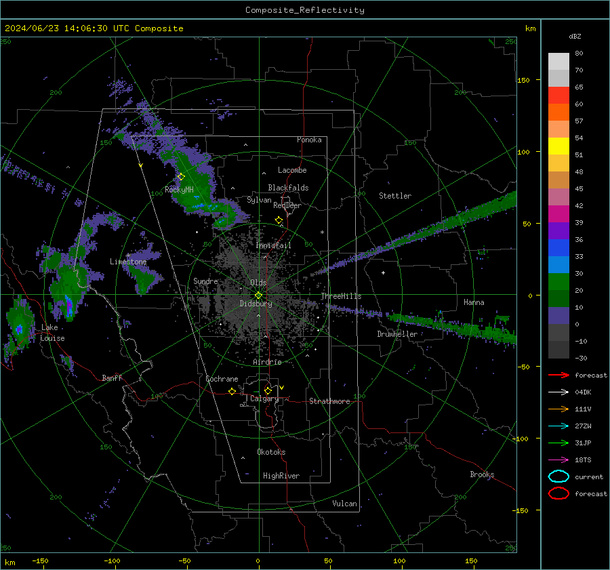Click the Sundre city label
Screen dimensions: 610x570
(205, 281)
